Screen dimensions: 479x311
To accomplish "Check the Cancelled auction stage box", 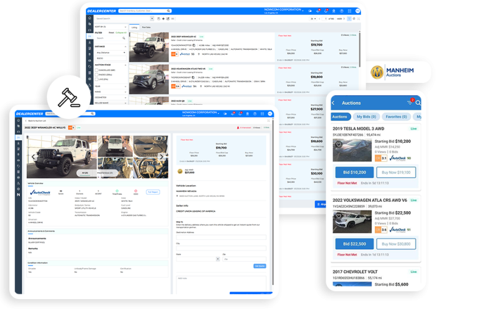I will tap(97, 70).
